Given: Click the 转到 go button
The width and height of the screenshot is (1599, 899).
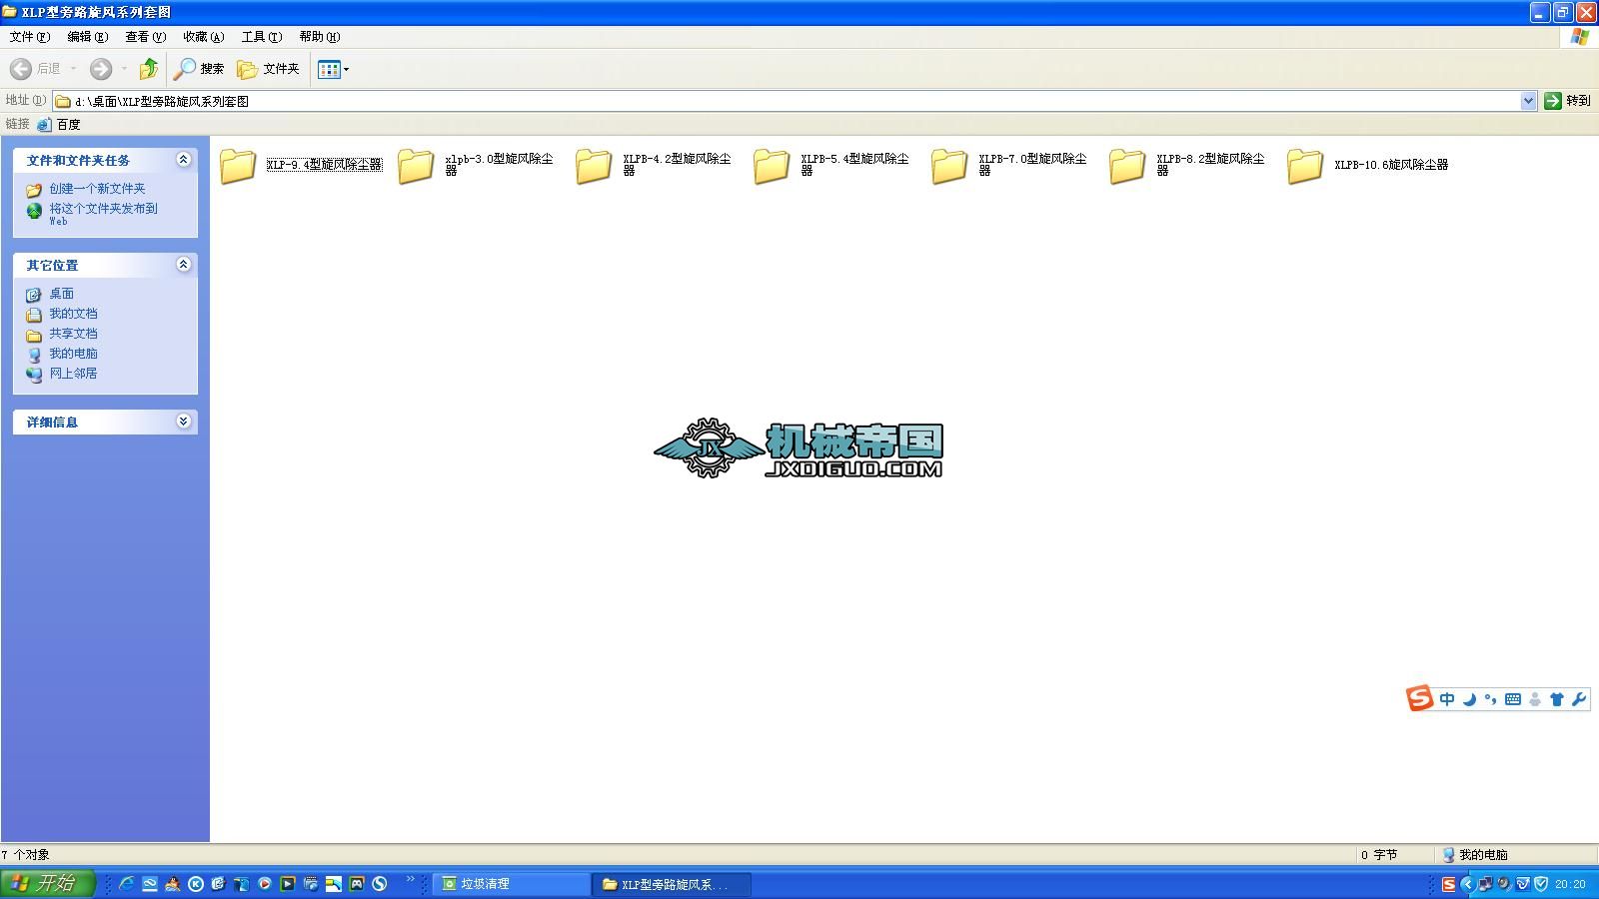Looking at the screenshot, I should pos(1567,101).
